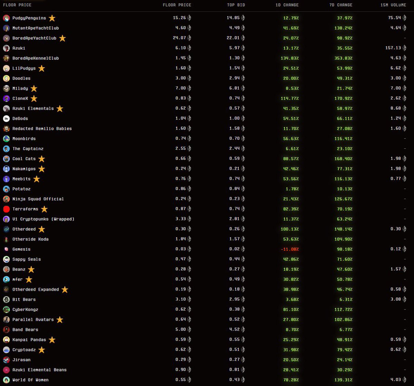Click the V1 Cryptopunks (Wrapped) avatar
The height and width of the screenshot is (386, 414).
[6, 219]
